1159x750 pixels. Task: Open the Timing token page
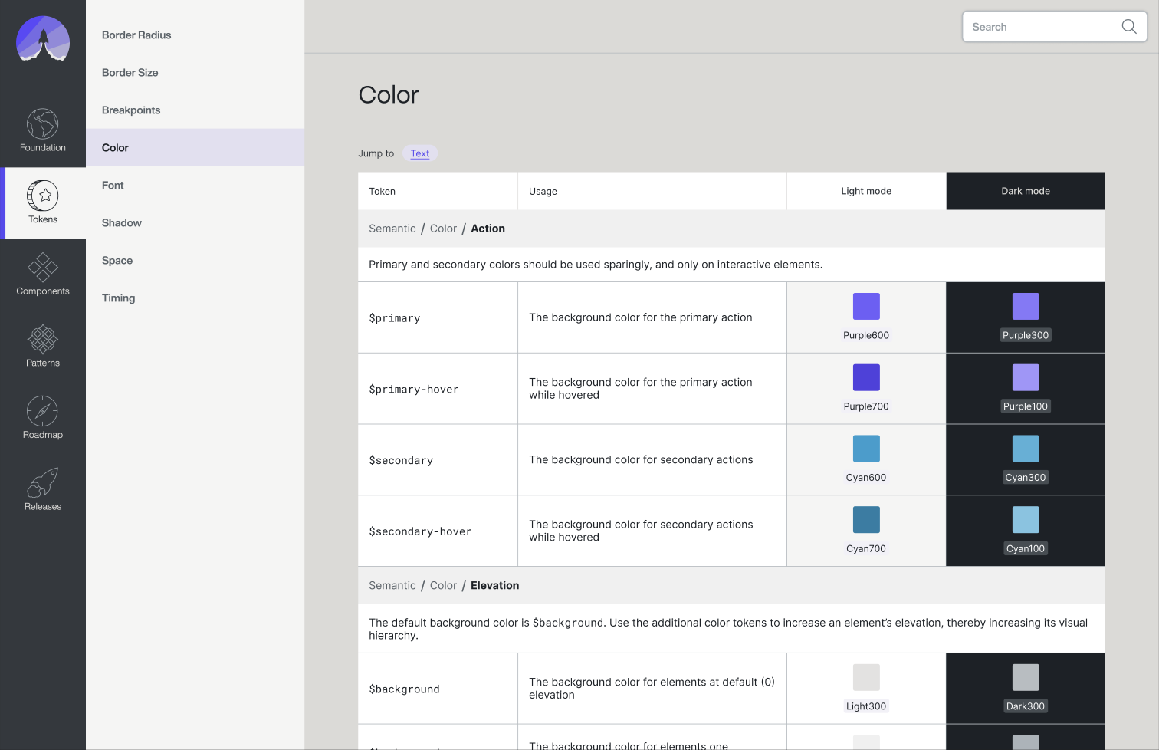coord(118,298)
